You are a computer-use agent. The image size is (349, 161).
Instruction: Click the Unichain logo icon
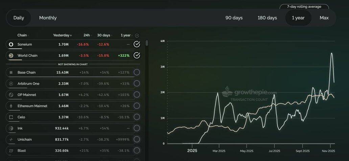(x=11, y=139)
